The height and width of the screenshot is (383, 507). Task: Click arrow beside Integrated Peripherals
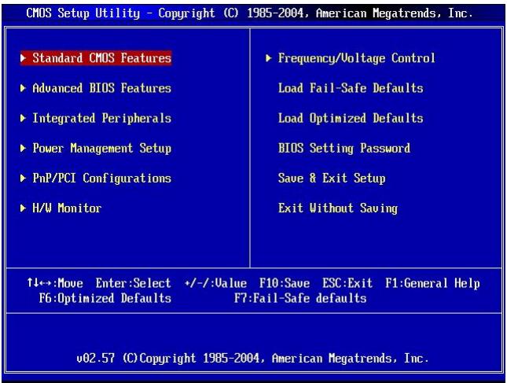pos(23,119)
